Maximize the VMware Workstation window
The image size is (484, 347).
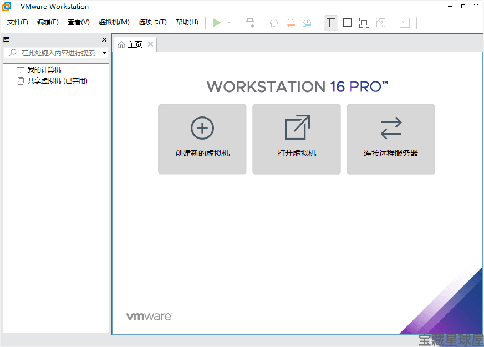pyautogui.click(x=463, y=7)
